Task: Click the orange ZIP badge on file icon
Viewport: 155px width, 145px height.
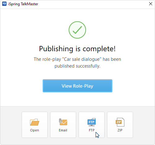Action: coord(118,122)
